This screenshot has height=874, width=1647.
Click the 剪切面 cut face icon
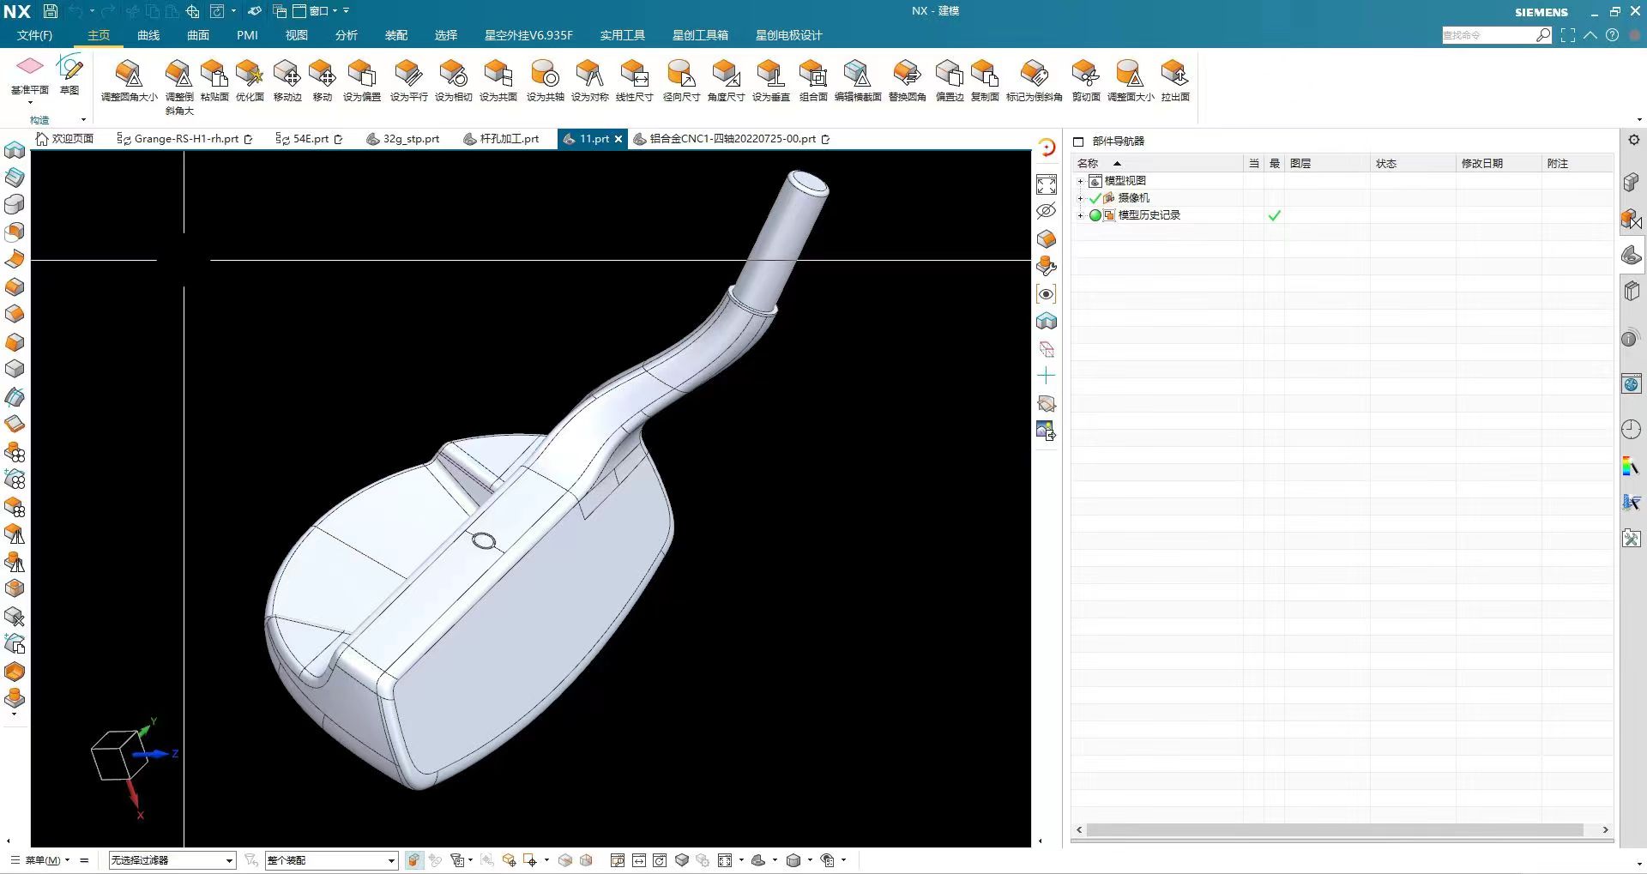tap(1085, 75)
